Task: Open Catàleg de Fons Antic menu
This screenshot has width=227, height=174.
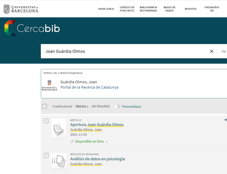Action: (x=127, y=9)
